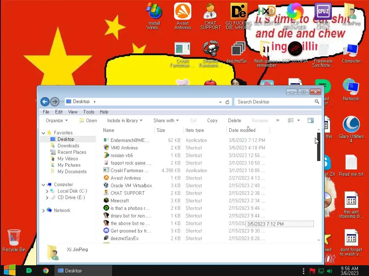Open Install Windows desktop icon
369x276 pixels.
154,16
